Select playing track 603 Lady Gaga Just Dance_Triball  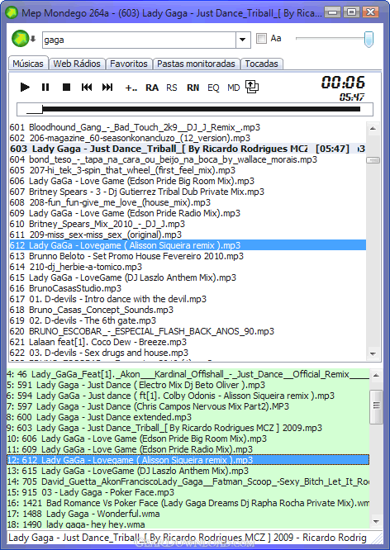pos(188,149)
